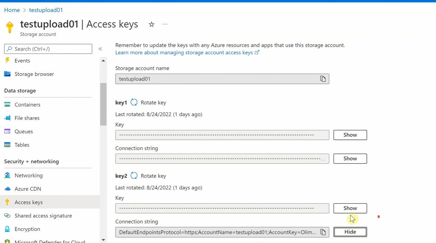436x243 pixels.
Task: Open the ellipsis menu beside the star
Action: pyautogui.click(x=165, y=24)
